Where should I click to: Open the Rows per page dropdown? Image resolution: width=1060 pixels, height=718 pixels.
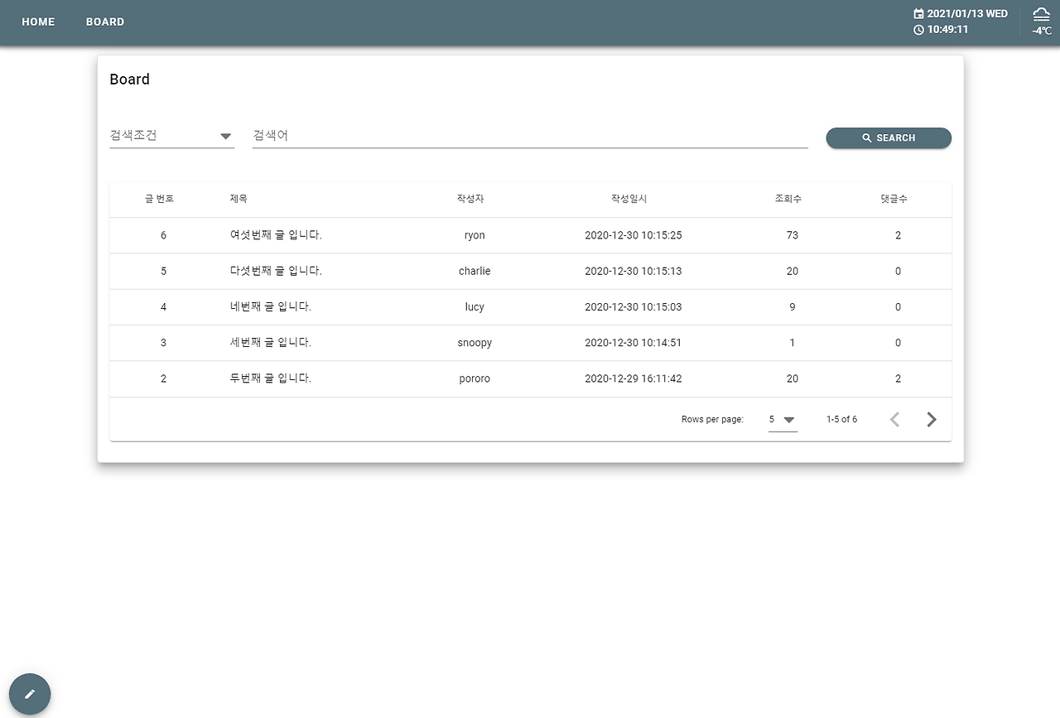781,419
